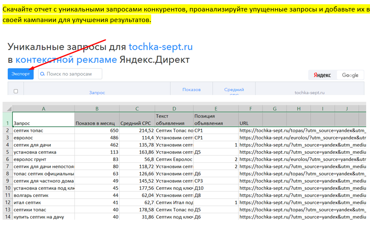Focus the Поиск по запросам search field
370x235 pixels.
tap(70, 74)
